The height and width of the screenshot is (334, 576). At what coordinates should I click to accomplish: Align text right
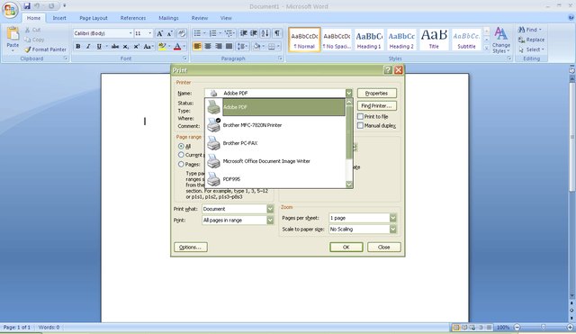219,46
